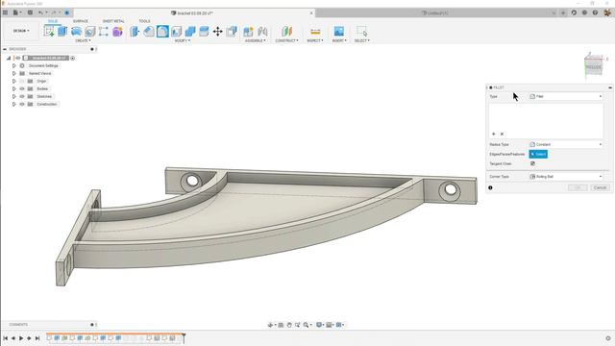Toggle visibility of the Bracket root component
Viewport: 615px width, 346px height.
18,58
